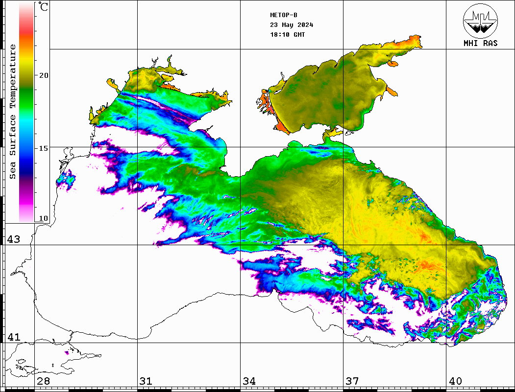Screen dimensions: 515x392
Task: Click longitude label '40'
Action: point(455,381)
